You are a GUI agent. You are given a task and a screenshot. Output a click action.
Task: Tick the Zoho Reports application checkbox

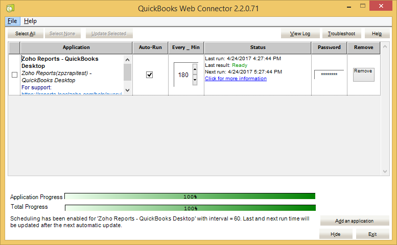pos(15,75)
